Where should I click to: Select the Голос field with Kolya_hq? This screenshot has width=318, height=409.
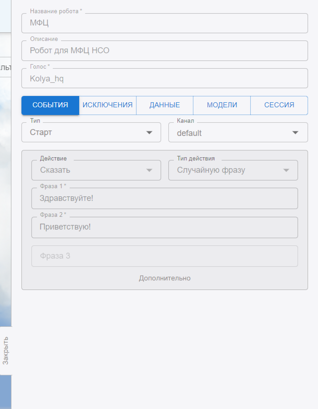coord(165,79)
